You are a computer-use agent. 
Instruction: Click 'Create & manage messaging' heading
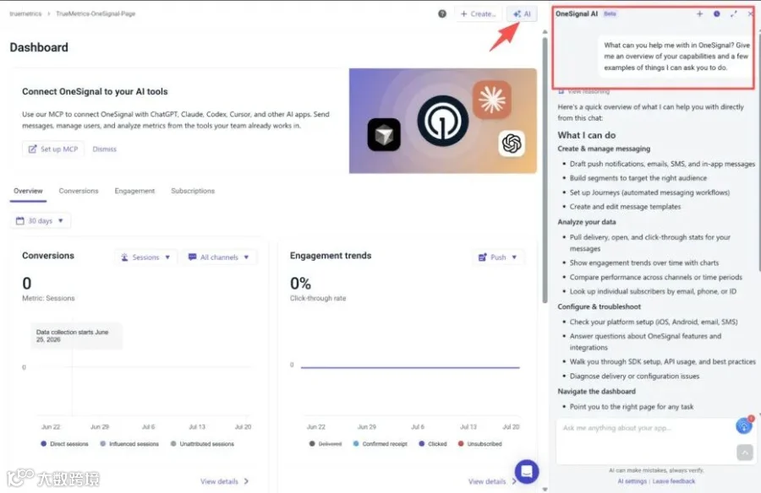pyautogui.click(x=604, y=149)
